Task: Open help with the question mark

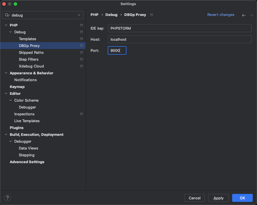Action: 7,198
